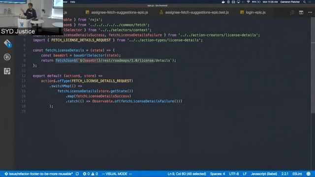Click the 2.2.1 version in status bar
Viewport: 315px width, 177px height.
284,174
